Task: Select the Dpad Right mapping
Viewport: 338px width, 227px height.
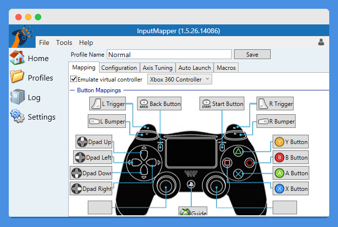Action: pyautogui.click(x=91, y=188)
